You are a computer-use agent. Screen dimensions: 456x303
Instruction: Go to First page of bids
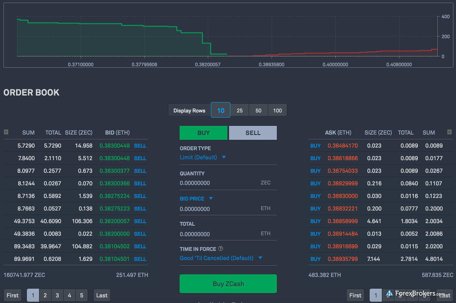coord(13,296)
